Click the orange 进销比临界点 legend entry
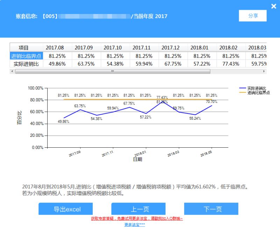Image resolution: width=280 pixels, height=231 pixels. [x=254, y=92]
